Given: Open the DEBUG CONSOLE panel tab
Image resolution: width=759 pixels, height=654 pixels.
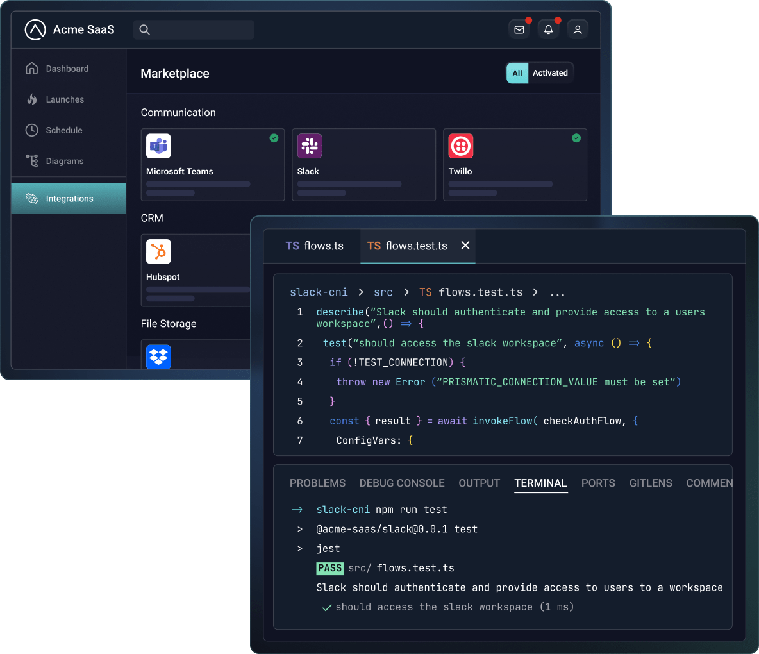Looking at the screenshot, I should pyautogui.click(x=402, y=483).
